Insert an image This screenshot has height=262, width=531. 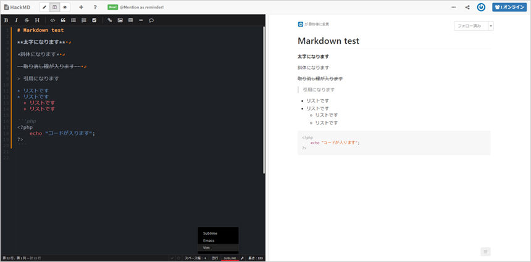120,20
